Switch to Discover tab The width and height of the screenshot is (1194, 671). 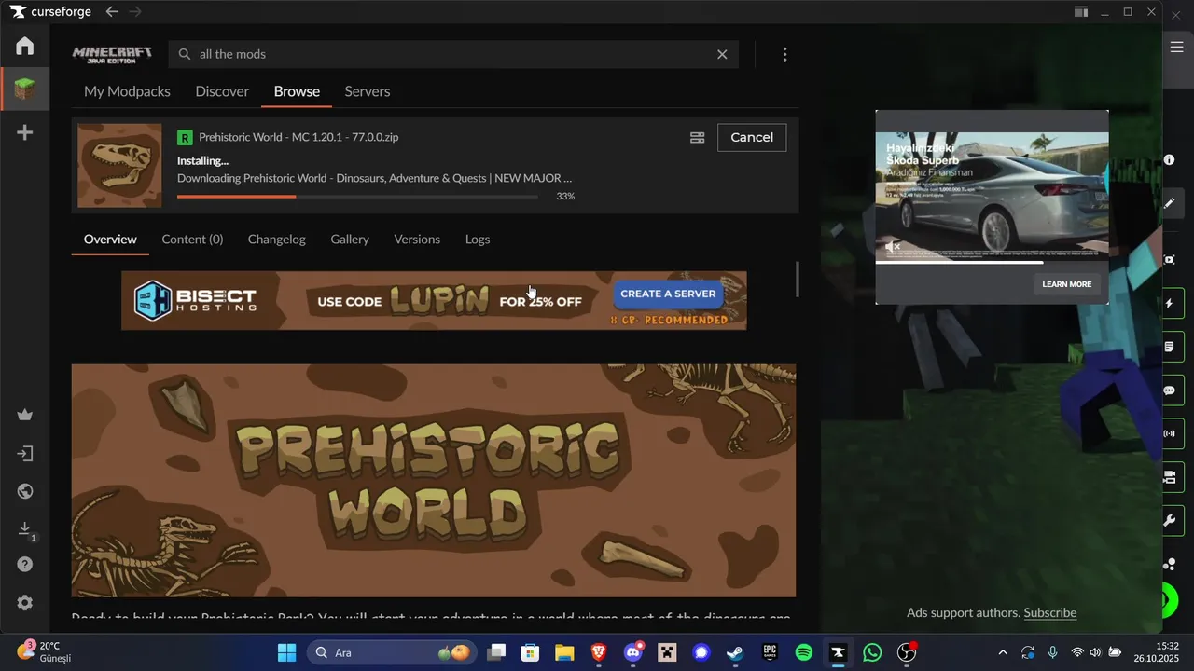(222, 91)
